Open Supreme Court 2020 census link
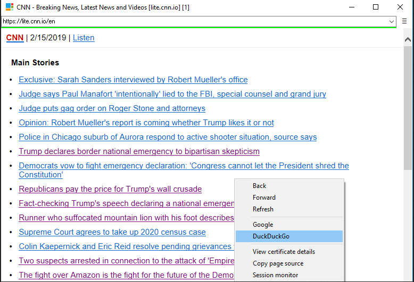 pyautogui.click(x=112, y=232)
